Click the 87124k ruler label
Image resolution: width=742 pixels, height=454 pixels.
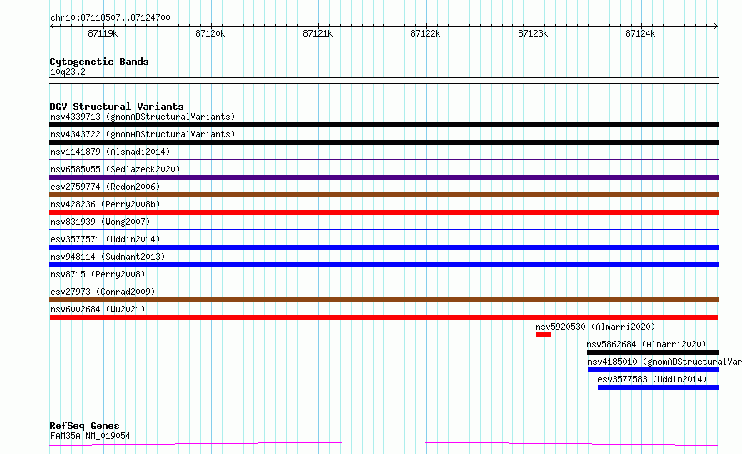[x=640, y=33]
